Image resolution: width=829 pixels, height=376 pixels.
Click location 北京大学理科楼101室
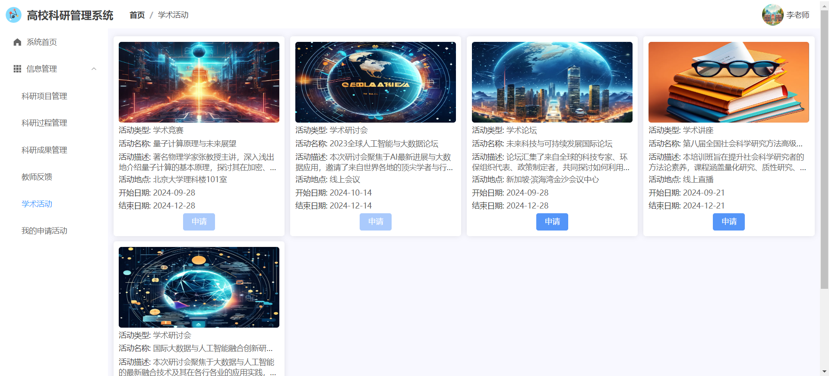click(x=190, y=179)
